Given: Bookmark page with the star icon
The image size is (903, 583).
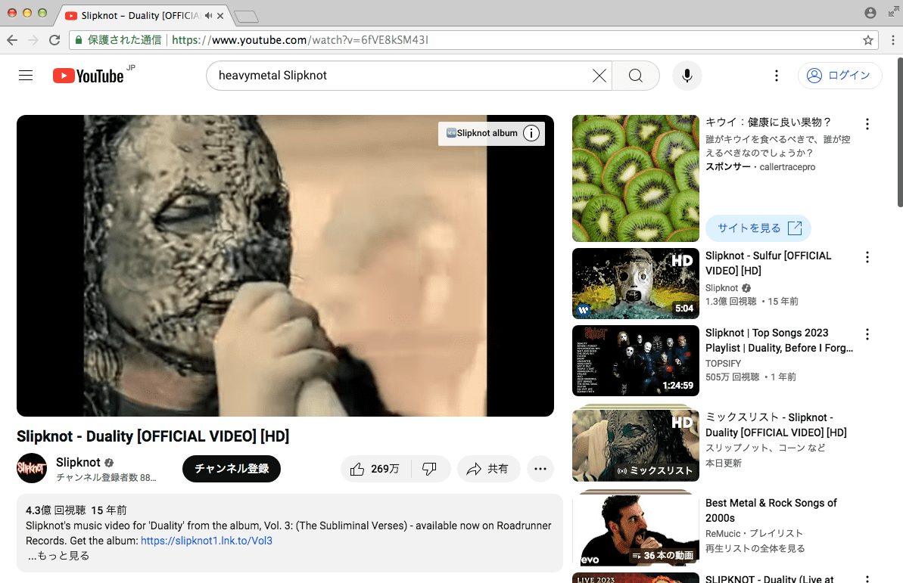Looking at the screenshot, I should pyautogui.click(x=868, y=40).
